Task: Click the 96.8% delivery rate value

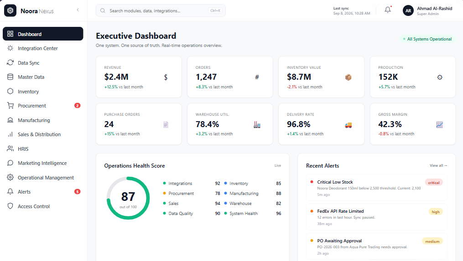Action: (x=298, y=124)
